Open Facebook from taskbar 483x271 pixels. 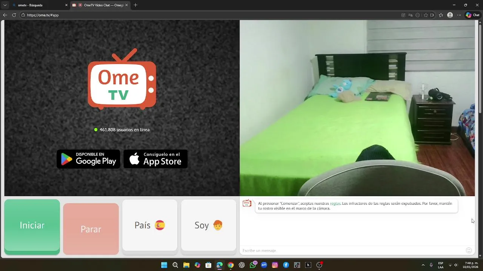tap(286, 265)
